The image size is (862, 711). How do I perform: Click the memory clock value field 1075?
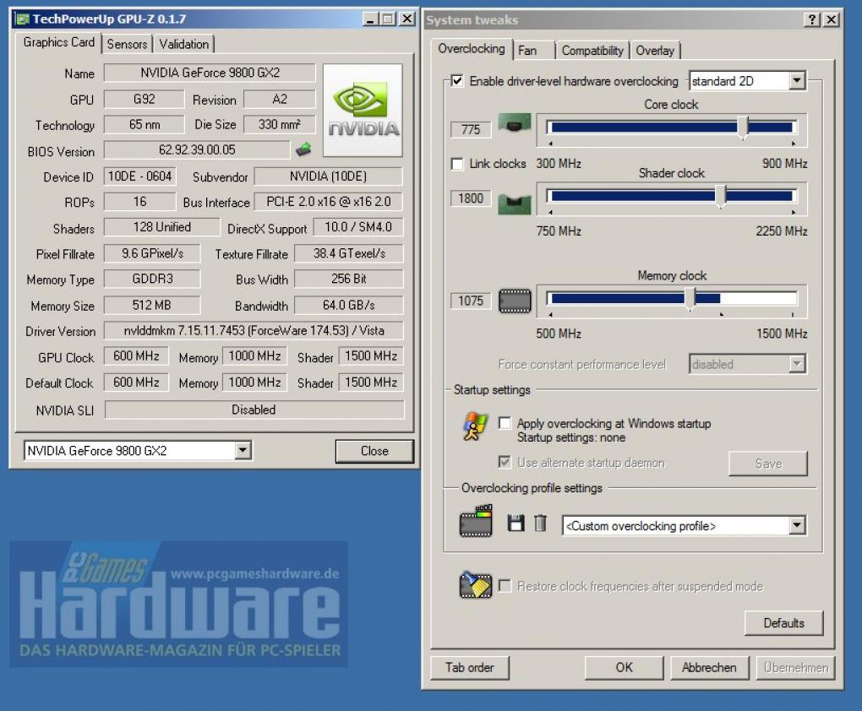click(x=471, y=301)
